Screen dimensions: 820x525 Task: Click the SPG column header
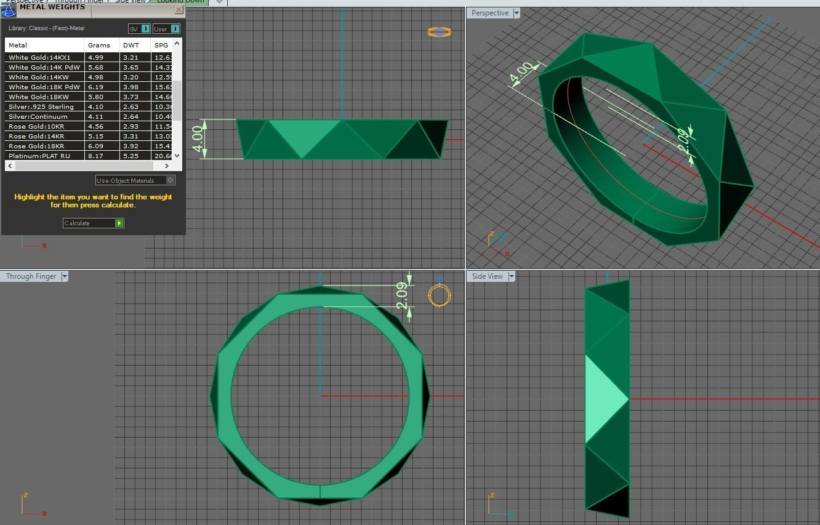[x=161, y=45]
